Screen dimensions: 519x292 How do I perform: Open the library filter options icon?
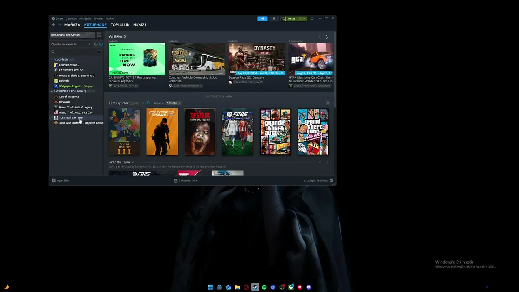click(99, 52)
